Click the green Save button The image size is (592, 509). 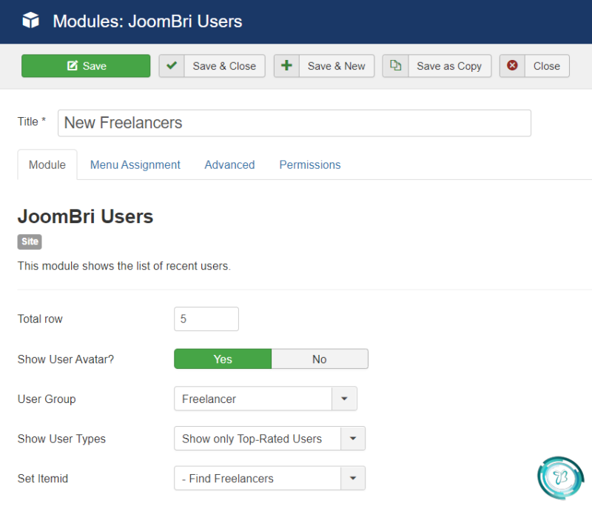click(86, 66)
